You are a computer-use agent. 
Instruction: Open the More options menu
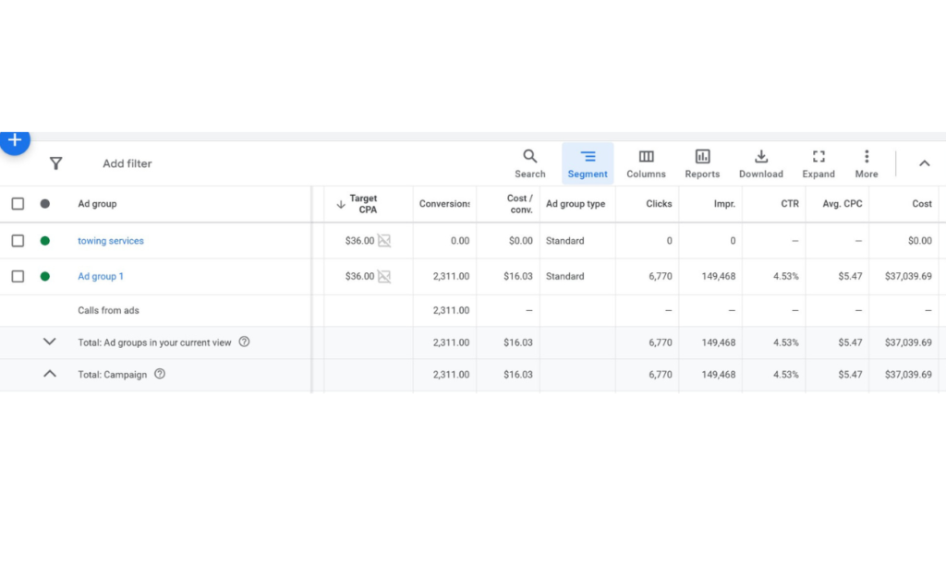[x=867, y=163]
